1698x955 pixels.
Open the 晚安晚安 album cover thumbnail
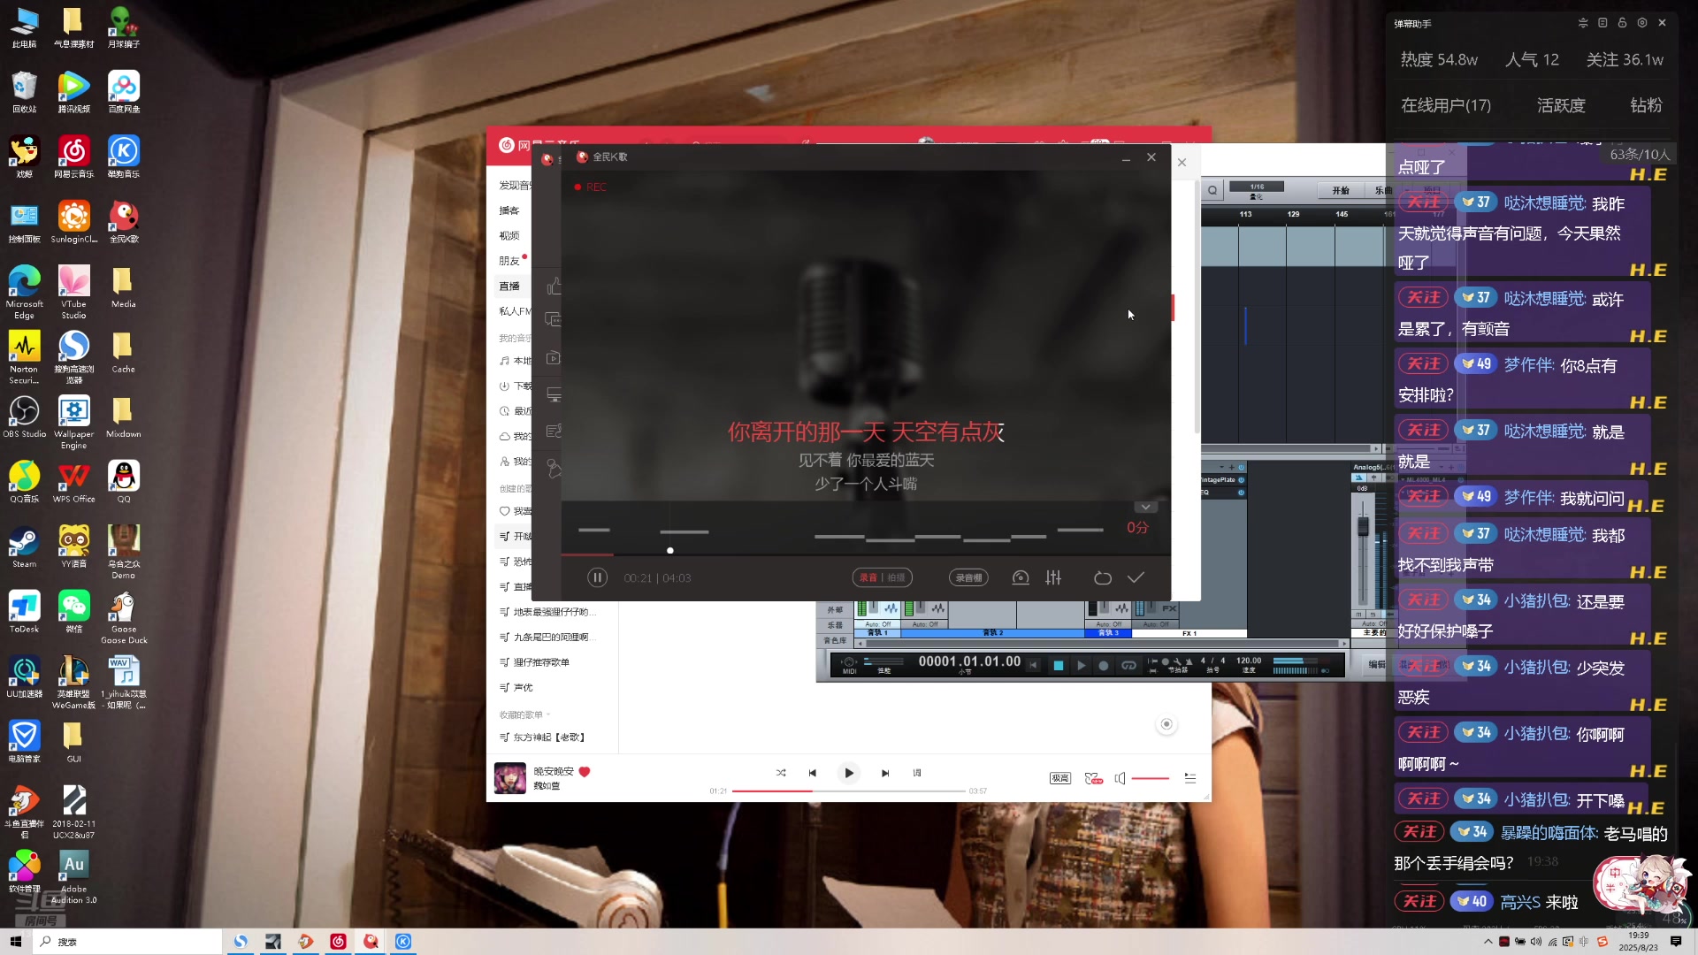click(510, 778)
